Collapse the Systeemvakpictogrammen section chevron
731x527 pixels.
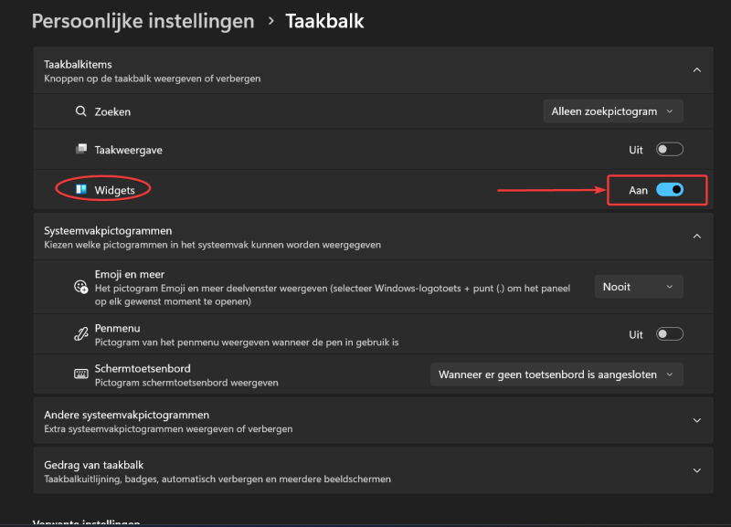(696, 237)
